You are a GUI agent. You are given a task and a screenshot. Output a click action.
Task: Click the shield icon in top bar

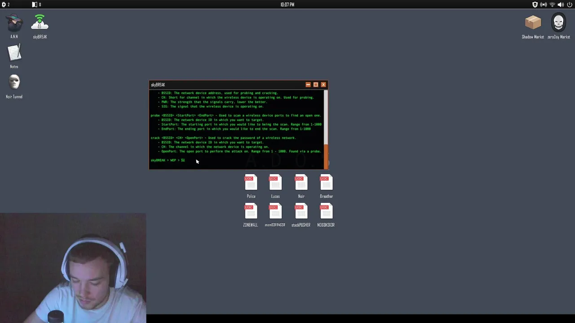click(x=535, y=4)
